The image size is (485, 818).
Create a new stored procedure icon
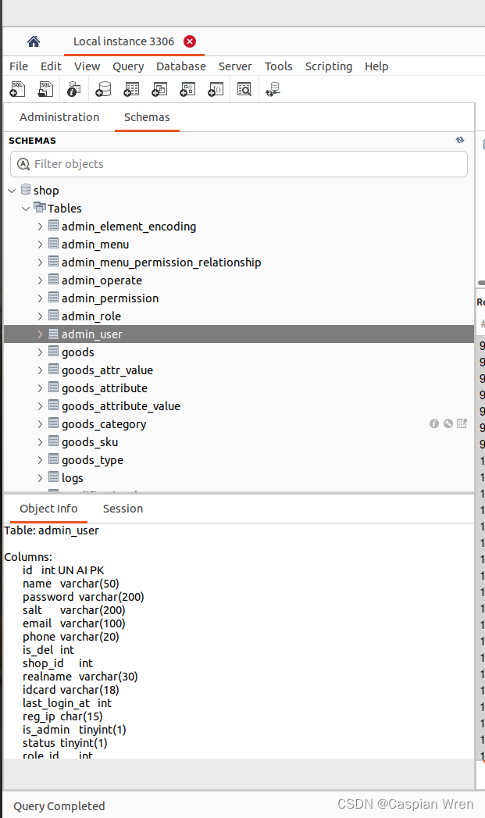click(x=187, y=89)
